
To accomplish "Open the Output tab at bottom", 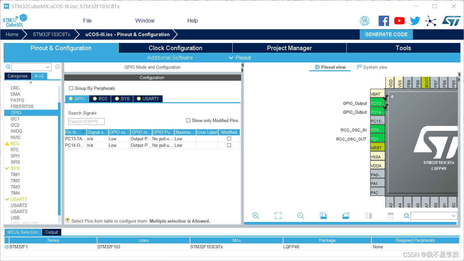I will click(51, 232).
